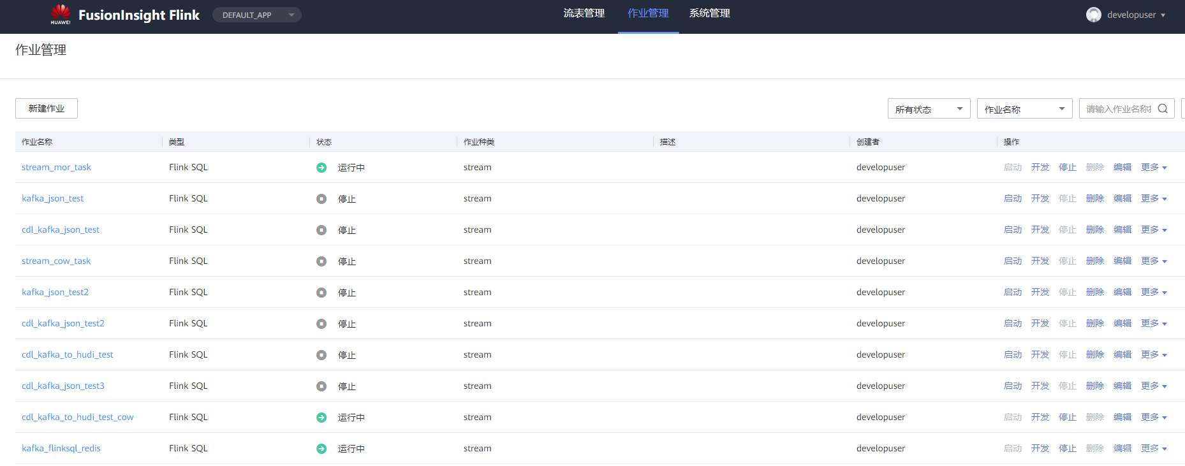Click the 新建作业 button
The width and height of the screenshot is (1185, 466).
tap(47, 108)
